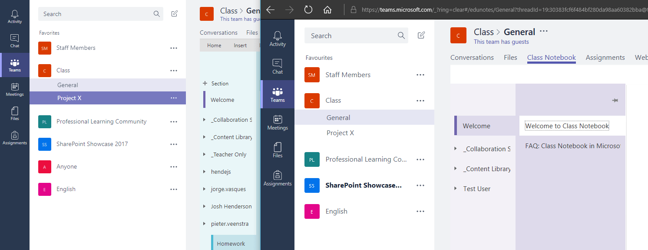Expand jorge.vasques student section
This screenshot has height=250, width=648.
tap(205, 189)
